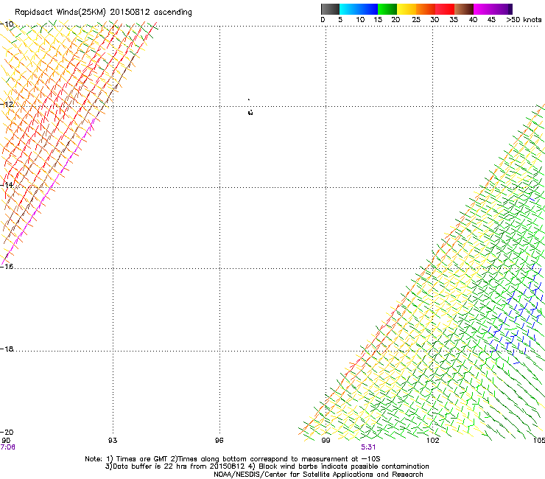Click latitude label '-14' on left axis
545x479 pixels.
(7, 185)
